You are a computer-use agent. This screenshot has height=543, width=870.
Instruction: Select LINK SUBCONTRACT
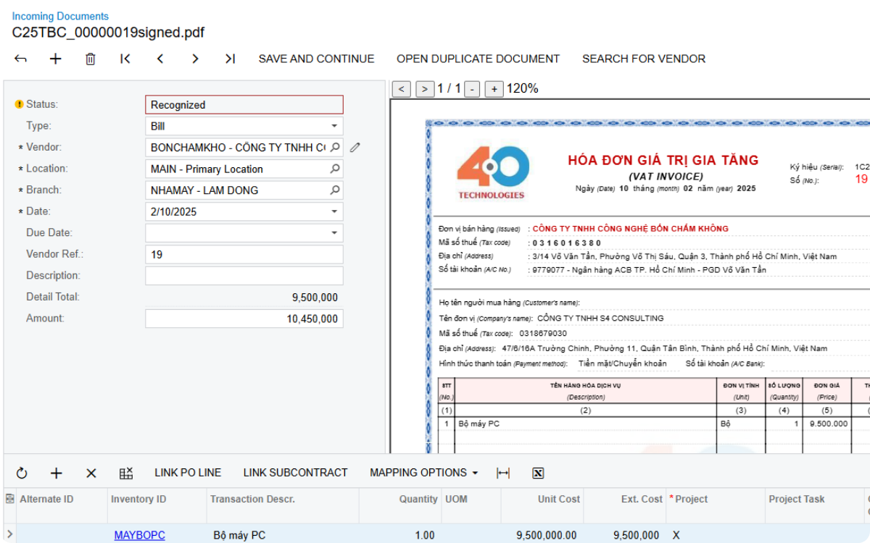coord(294,473)
